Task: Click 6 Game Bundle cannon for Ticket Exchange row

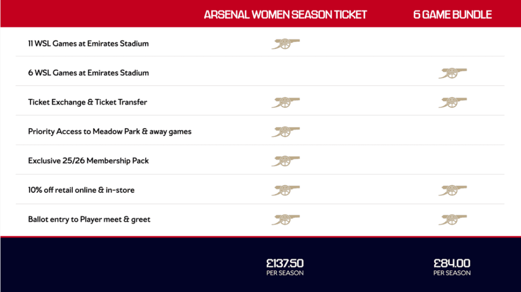Action: coord(452,102)
